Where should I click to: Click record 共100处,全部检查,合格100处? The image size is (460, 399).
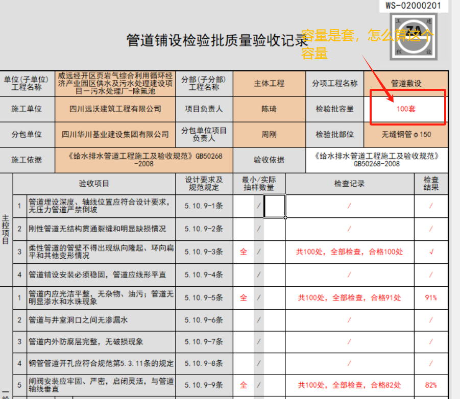tap(349, 252)
